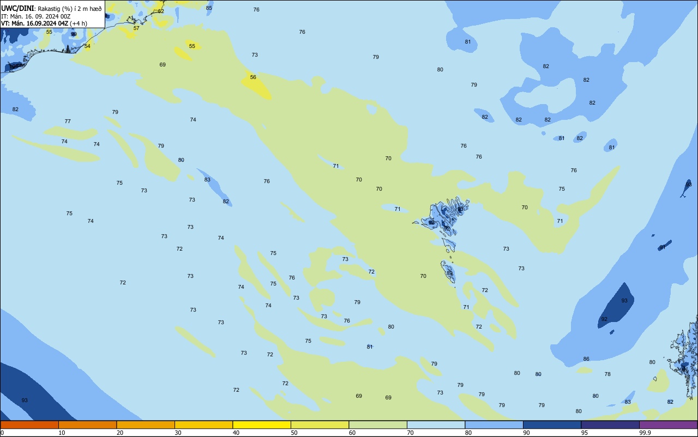Select the map value 78

click(x=607, y=374)
